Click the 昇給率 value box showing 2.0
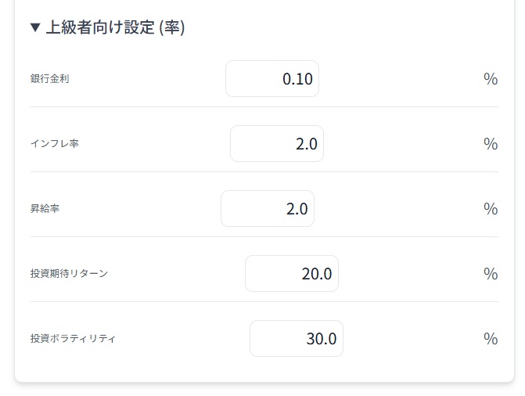This screenshot has height=396, width=525. click(268, 209)
